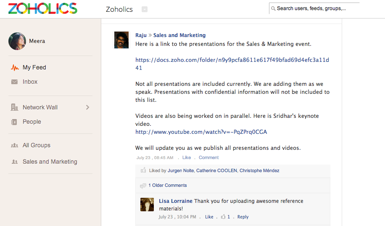Image resolution: width=385 pixels, height=226 pixels.
Task: Click Comment under Raju's post
Action: pyautogui.click(x=208, y=157)
